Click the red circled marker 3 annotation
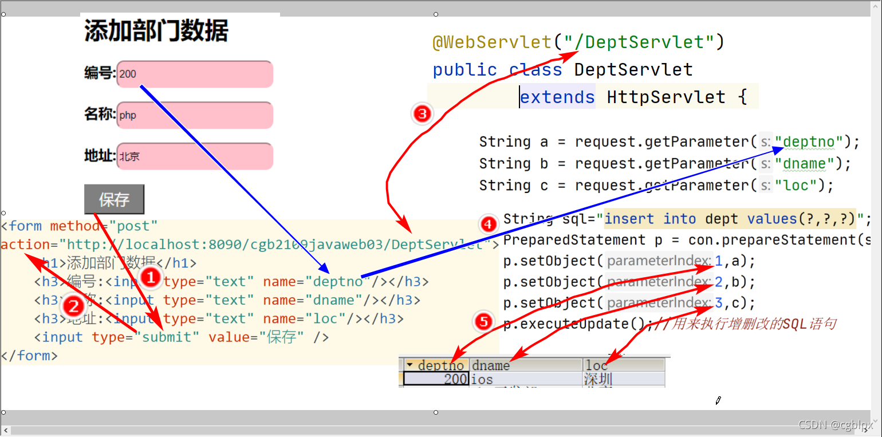 coord(422,115)
